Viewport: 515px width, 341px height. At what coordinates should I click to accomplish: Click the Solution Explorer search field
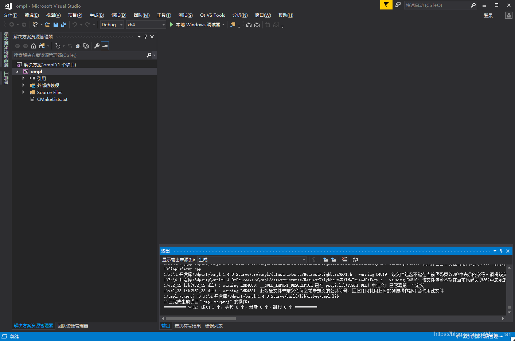point(79,55)
